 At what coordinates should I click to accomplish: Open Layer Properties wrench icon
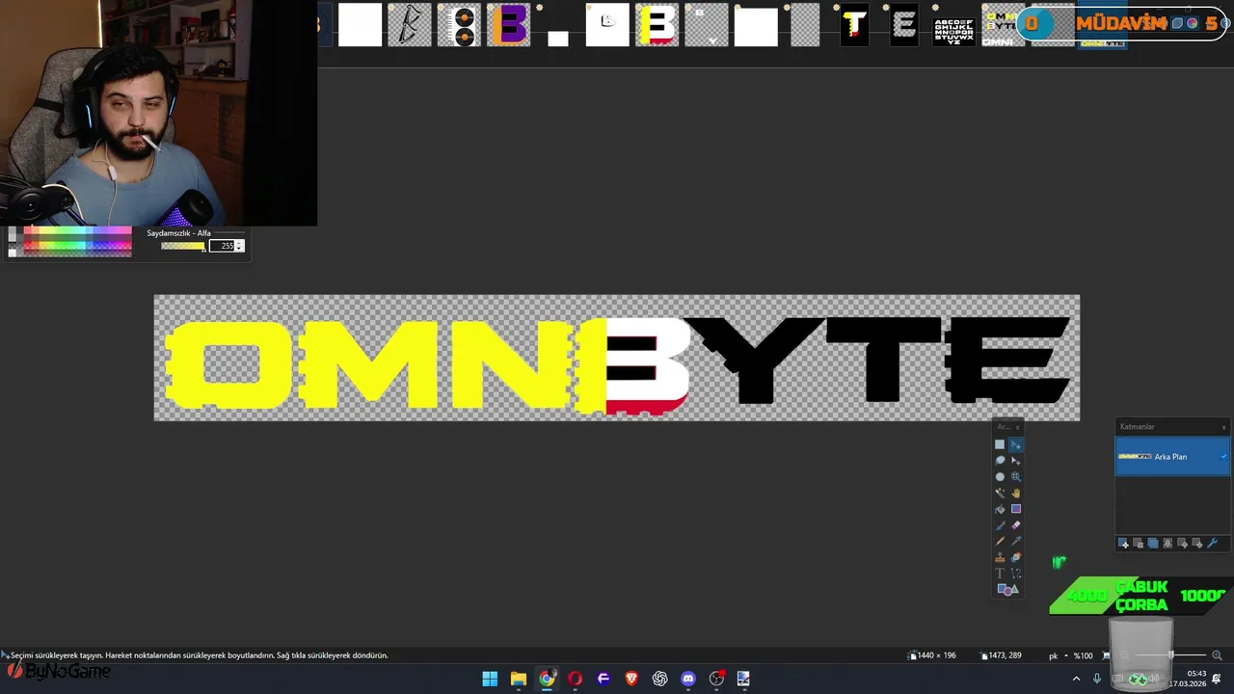1213,544
